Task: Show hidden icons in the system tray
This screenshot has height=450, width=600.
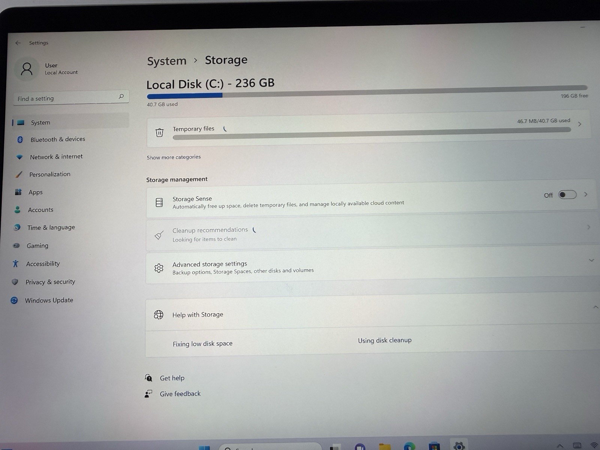Action: pos(560,446)
